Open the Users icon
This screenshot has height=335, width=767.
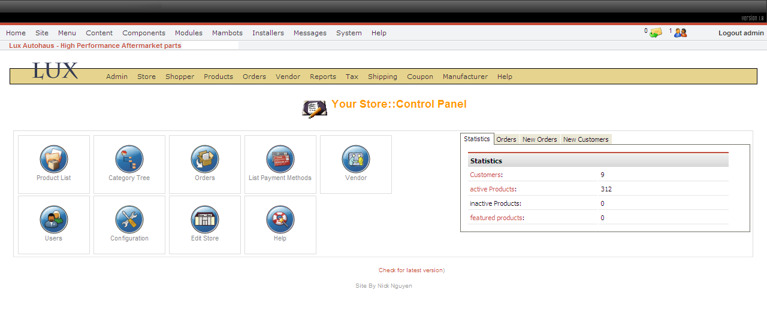tap(54, 220)
